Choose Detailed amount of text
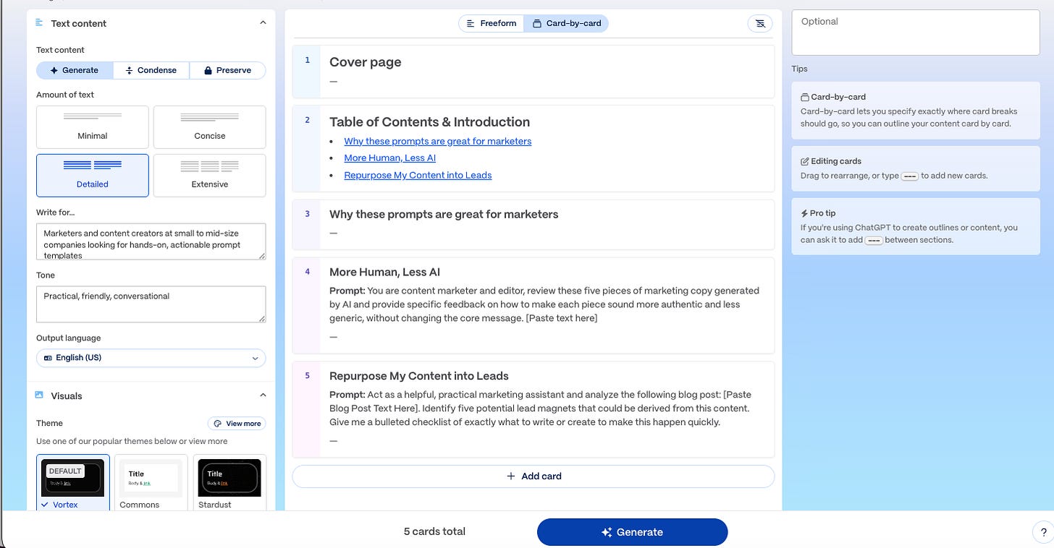1054x548 pixels. tap(93, 176)
